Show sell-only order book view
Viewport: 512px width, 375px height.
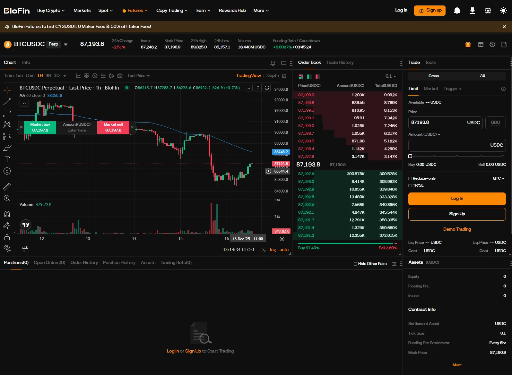point(317,76)
